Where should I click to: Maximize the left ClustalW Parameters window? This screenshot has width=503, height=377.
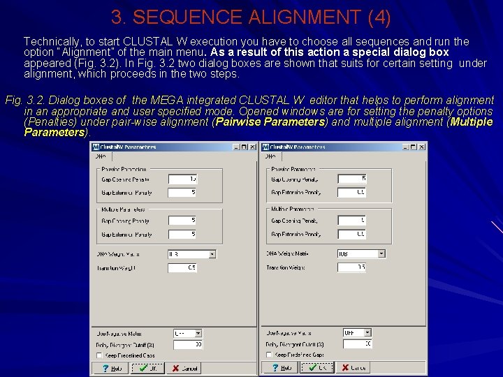pos(244,147)
